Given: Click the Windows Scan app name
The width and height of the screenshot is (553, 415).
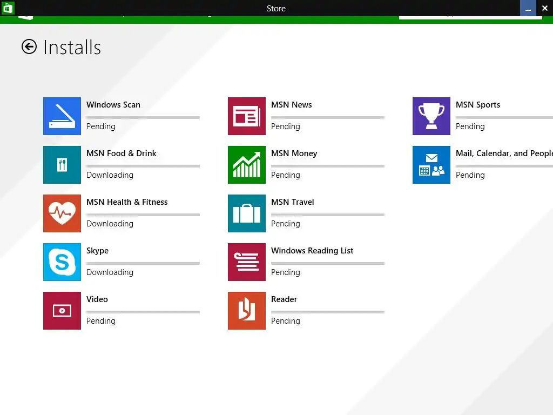Looking at the screenshot, I should (x=113, y=105).
